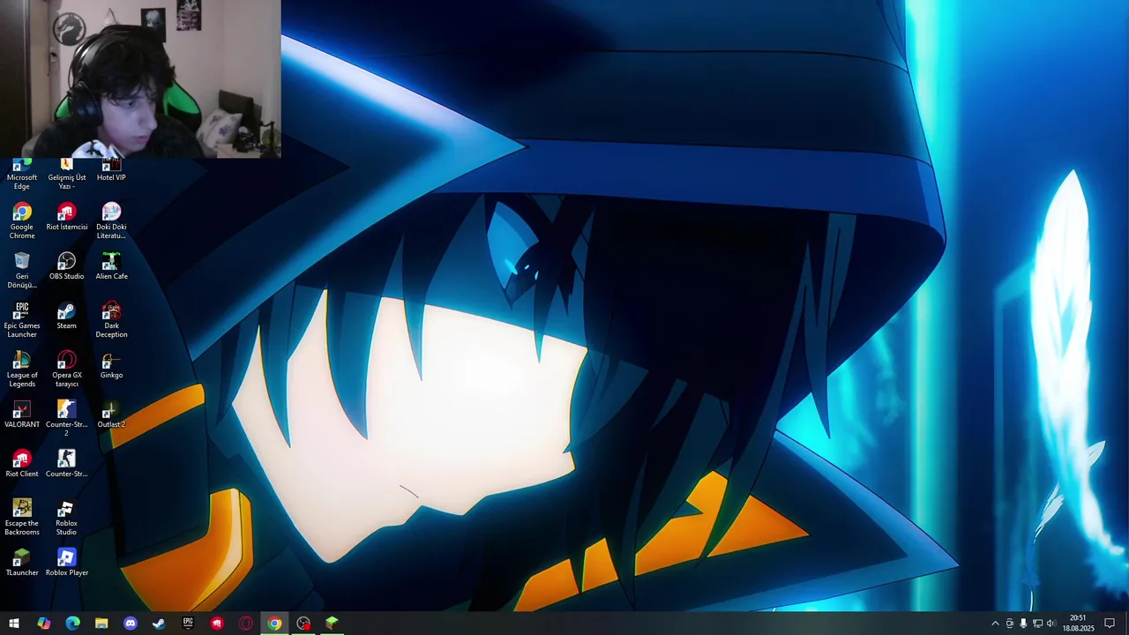Open Microsoft Edge from the taskbar
The height and width of the screenshot is (635, 1129).
point(72,624)
